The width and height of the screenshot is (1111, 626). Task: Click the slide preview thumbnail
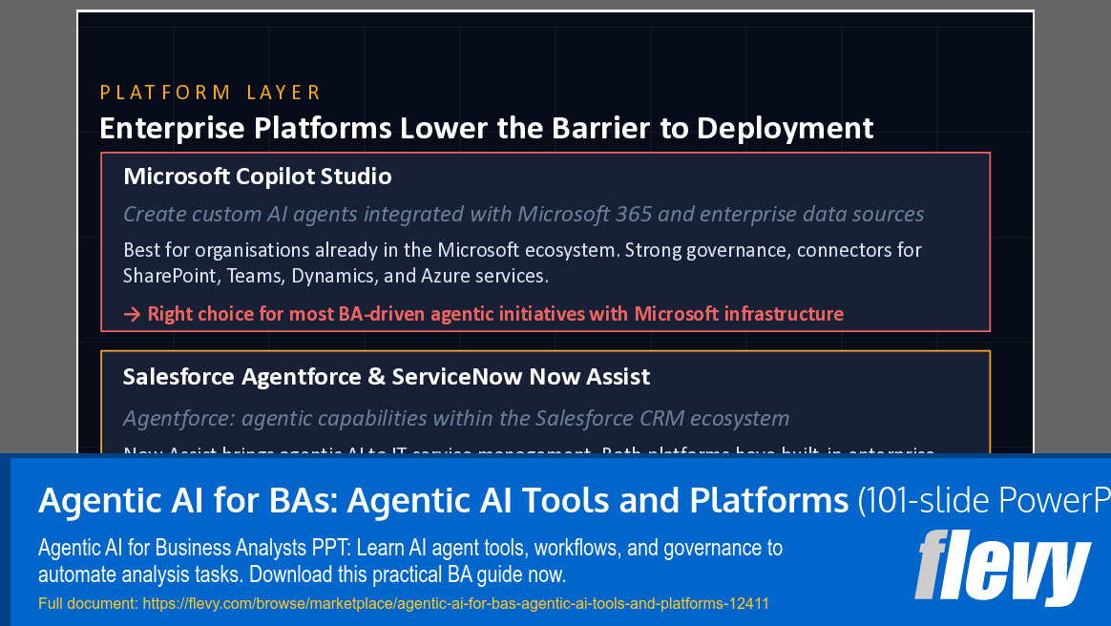(555, 232)
